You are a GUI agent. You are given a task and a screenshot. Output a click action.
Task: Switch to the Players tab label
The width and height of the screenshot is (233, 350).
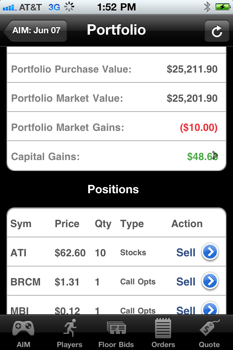[70, 345]
